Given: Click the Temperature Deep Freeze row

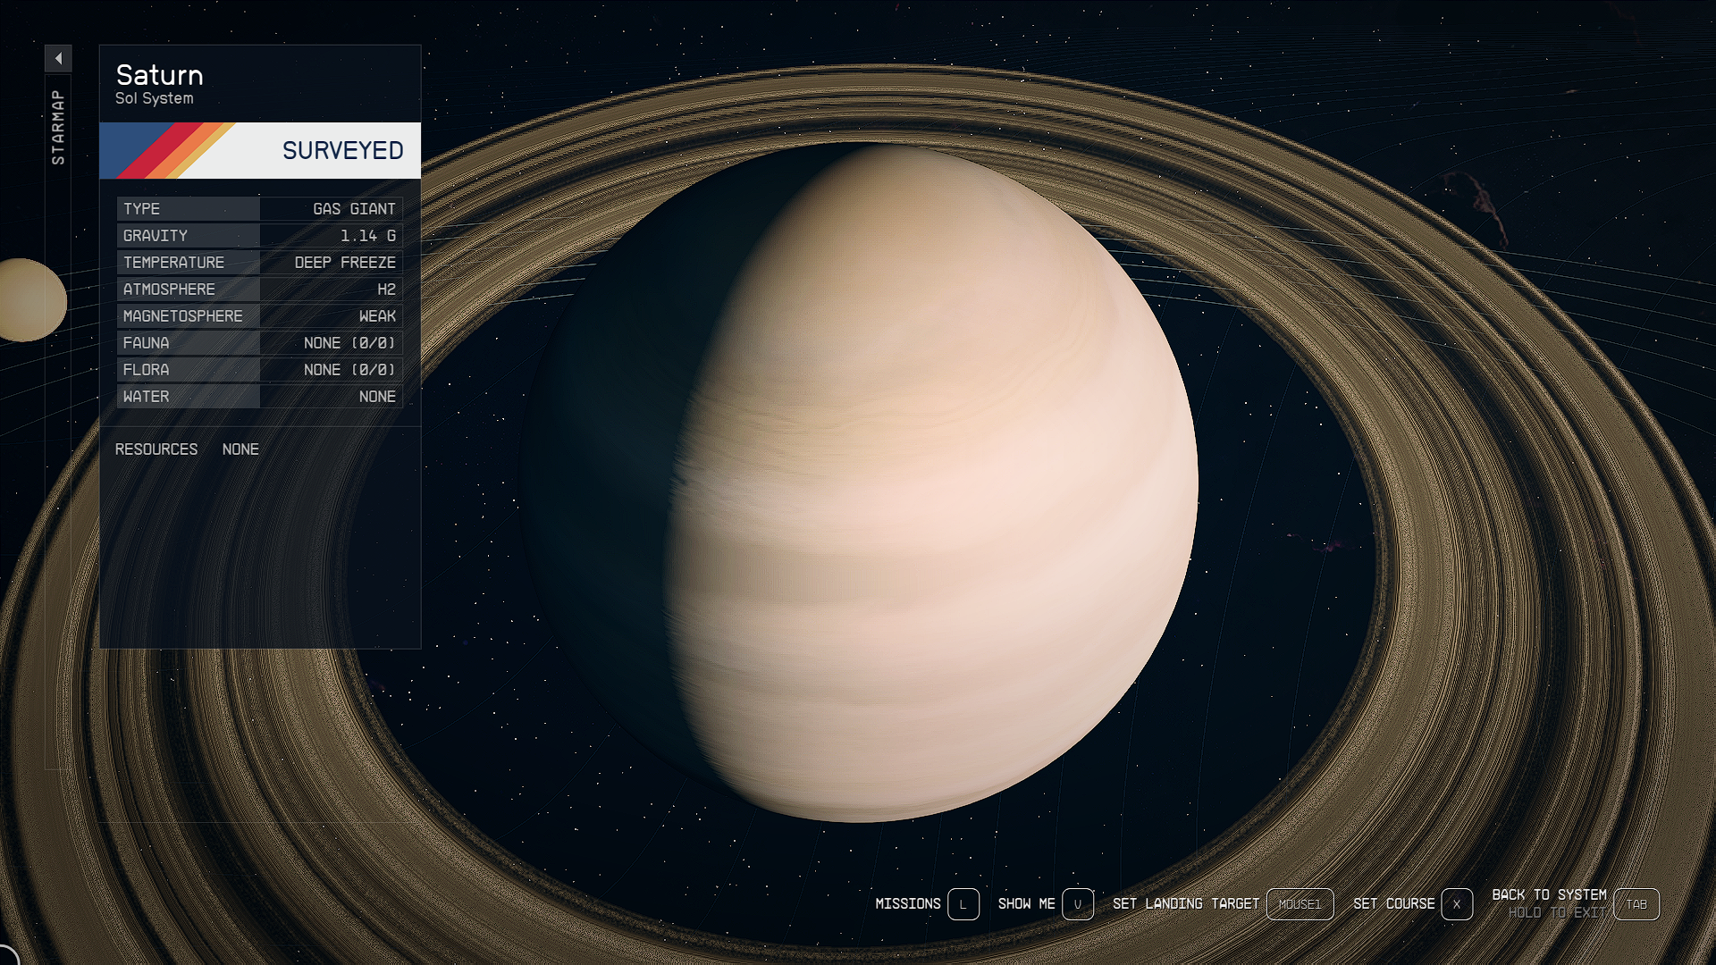Looking at the screenshot, I should 259,263.
